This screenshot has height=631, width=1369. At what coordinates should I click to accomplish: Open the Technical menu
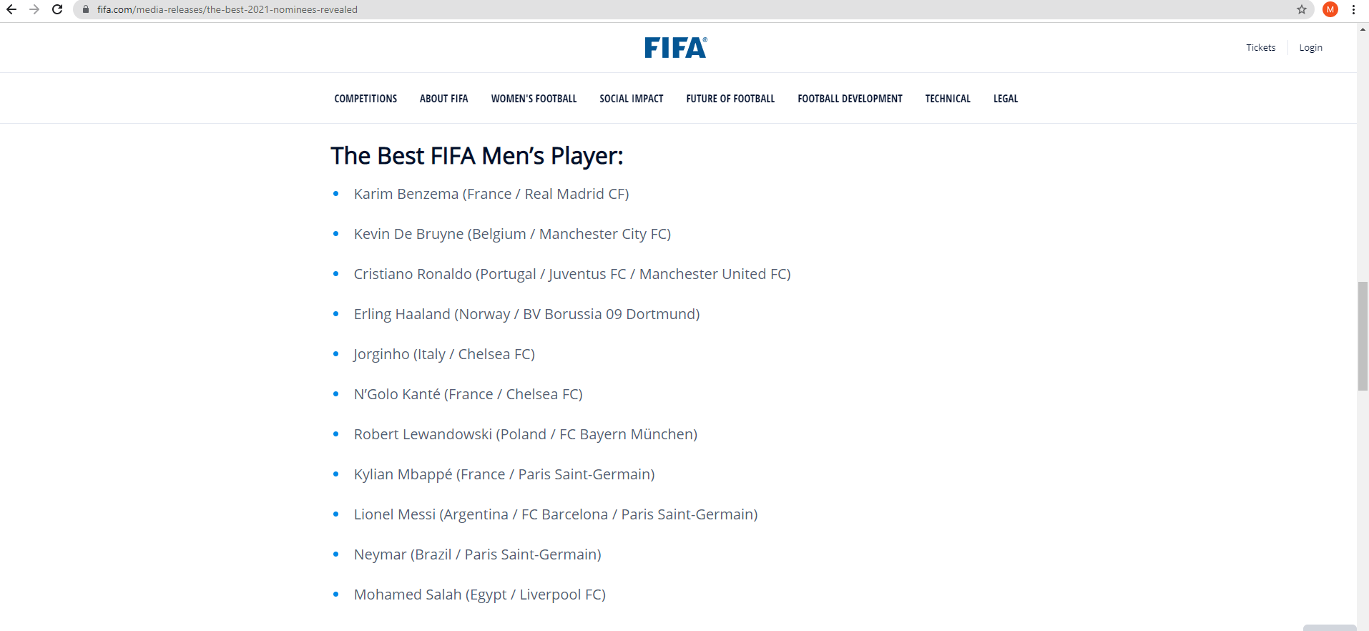coord(948,99)
